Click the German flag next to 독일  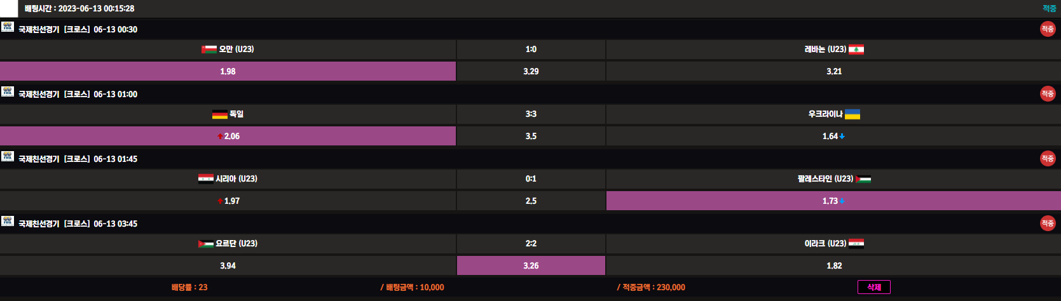pyautogui.click(x=219, y=114)
